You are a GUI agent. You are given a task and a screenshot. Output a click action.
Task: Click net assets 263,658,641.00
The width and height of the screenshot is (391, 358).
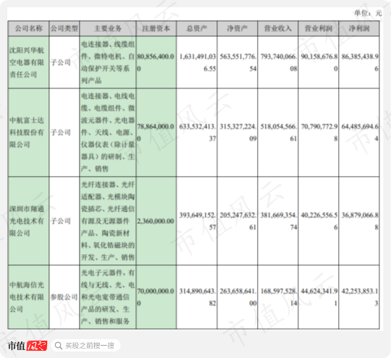(238, 297)
